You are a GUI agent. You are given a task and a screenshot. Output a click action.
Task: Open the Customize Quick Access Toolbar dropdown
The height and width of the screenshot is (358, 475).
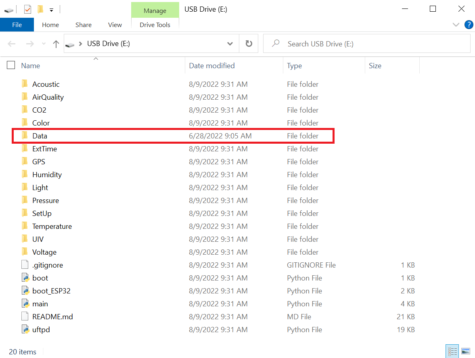pos(52,10)
